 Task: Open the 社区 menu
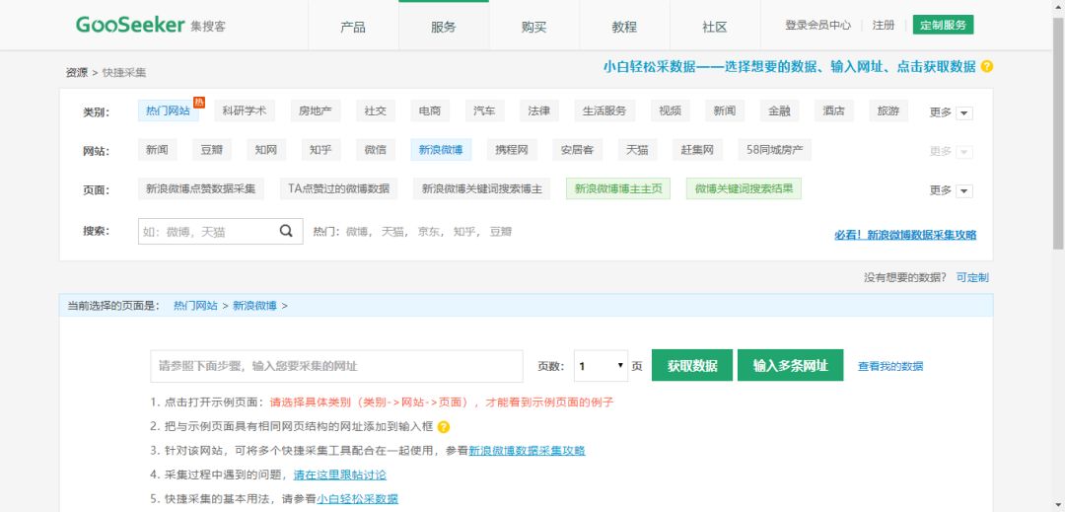(x=715, y=27)
